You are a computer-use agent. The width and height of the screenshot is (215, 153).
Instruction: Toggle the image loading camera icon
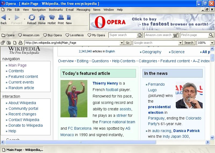click(9, 43)
